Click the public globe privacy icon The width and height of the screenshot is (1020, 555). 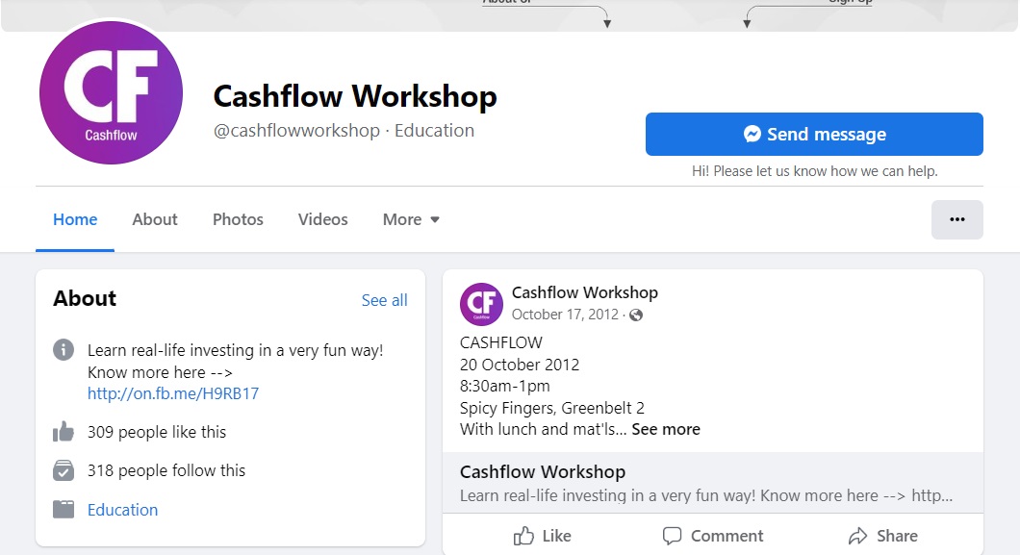[x=636, y=315]
